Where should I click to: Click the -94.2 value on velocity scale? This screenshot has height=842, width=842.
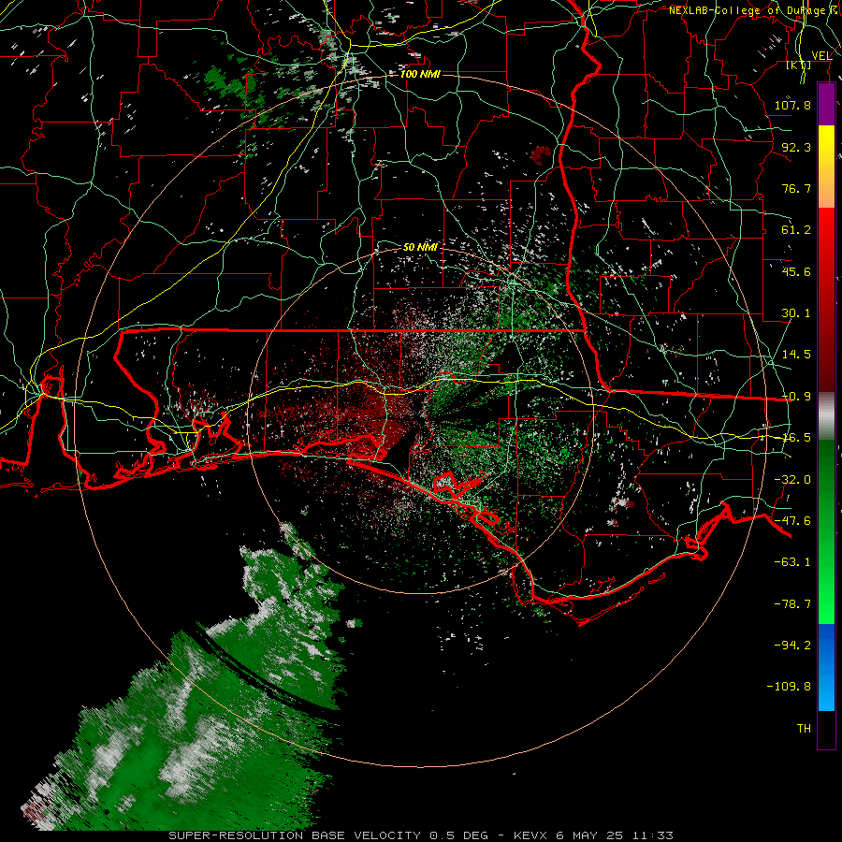click(792, 646)
